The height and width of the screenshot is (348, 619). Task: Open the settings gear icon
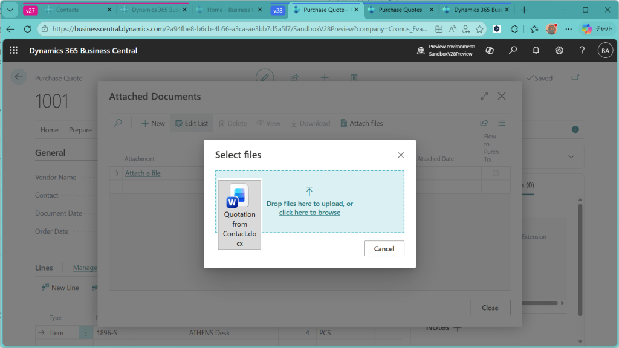tap(559, 51)
